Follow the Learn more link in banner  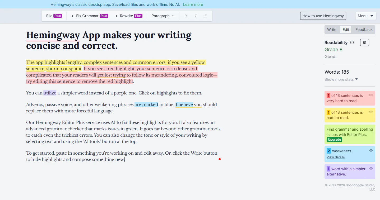click(x=193, y=4)
